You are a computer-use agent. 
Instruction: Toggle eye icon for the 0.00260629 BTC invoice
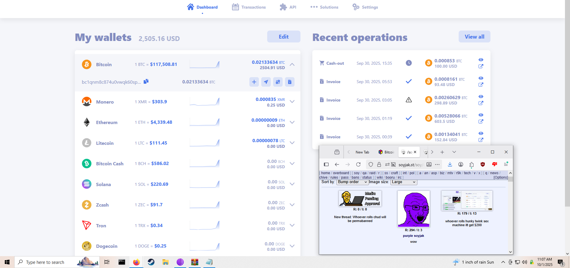point(481,97)
